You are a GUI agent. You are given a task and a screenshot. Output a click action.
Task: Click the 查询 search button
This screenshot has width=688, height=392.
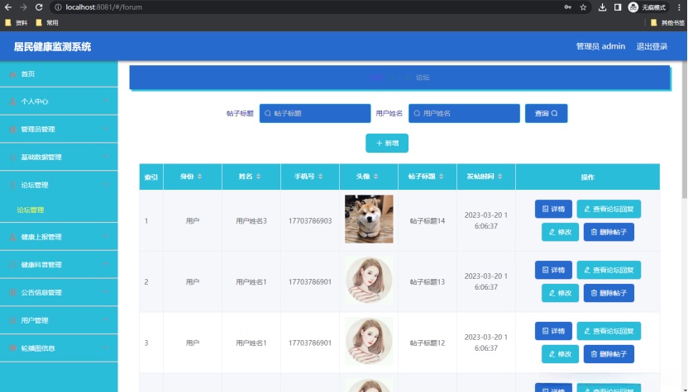547,113
